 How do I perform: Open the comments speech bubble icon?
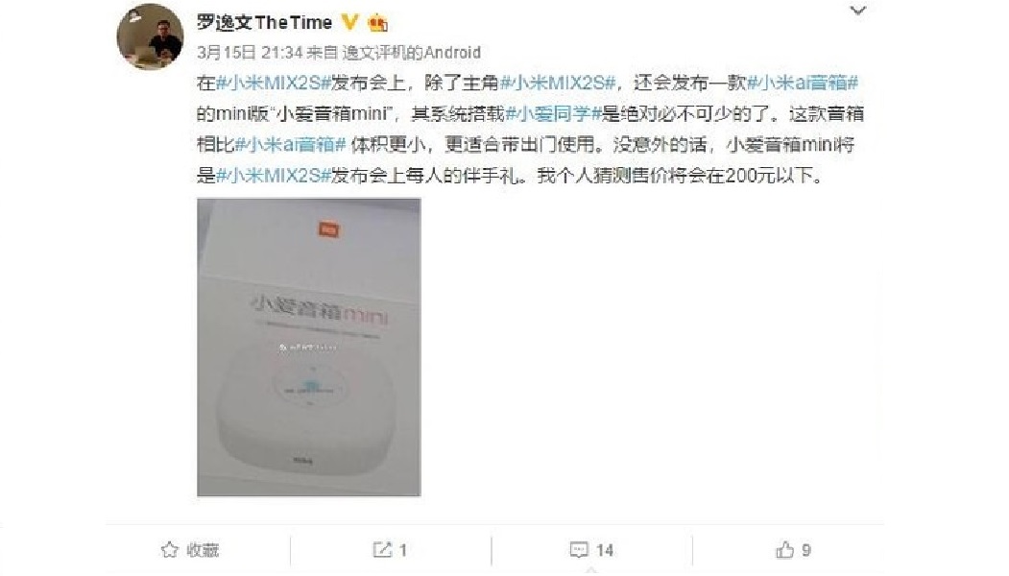click(x=579, y=550)
